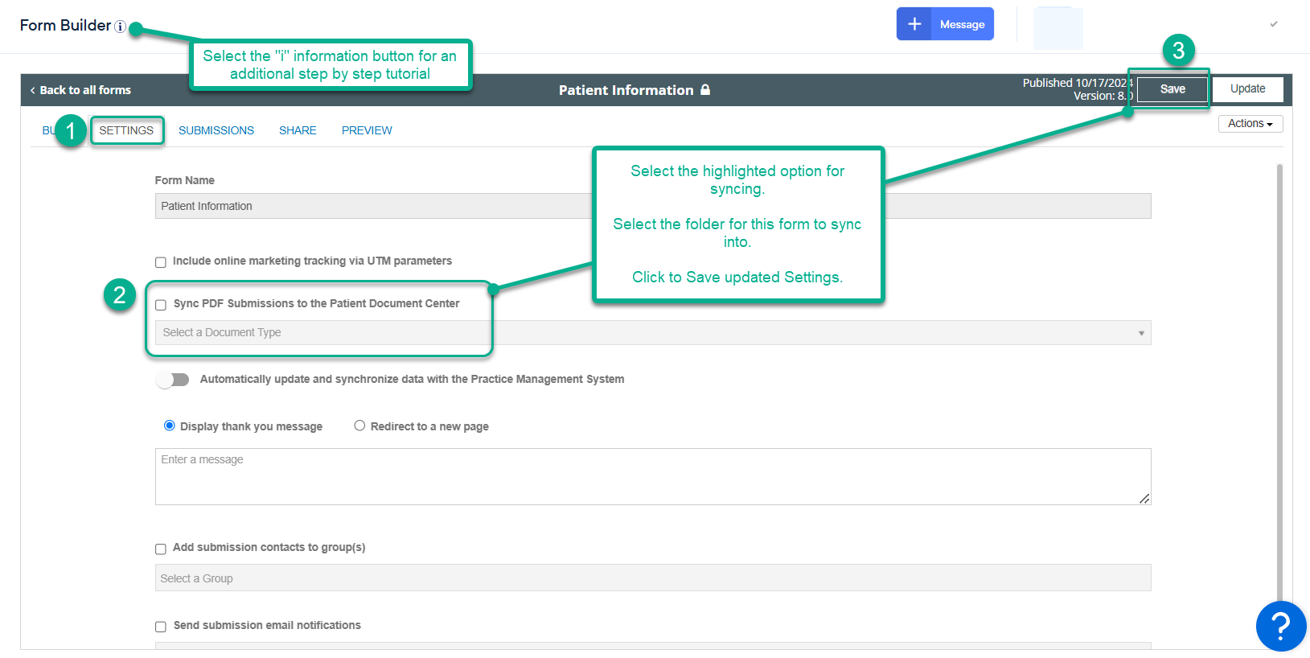This screenshot has height=658, width=1310.
Task: Check Send submission email notifications
Action: [x=161, y=627]
